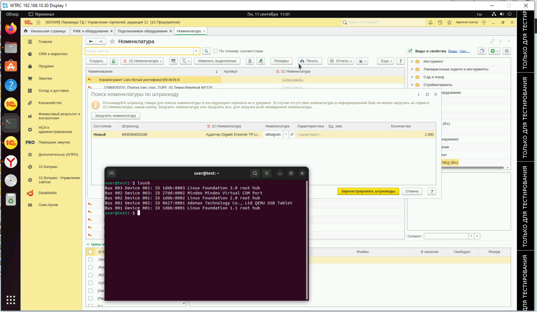Open the '1С:Номенклатура' dropdown button
Screen dimensions: 537x312
pyautogui.click(x=143, y=61)
